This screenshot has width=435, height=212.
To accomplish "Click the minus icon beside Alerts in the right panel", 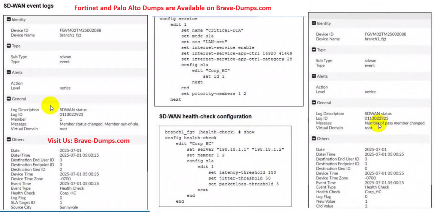I will (x=314, y=76).
